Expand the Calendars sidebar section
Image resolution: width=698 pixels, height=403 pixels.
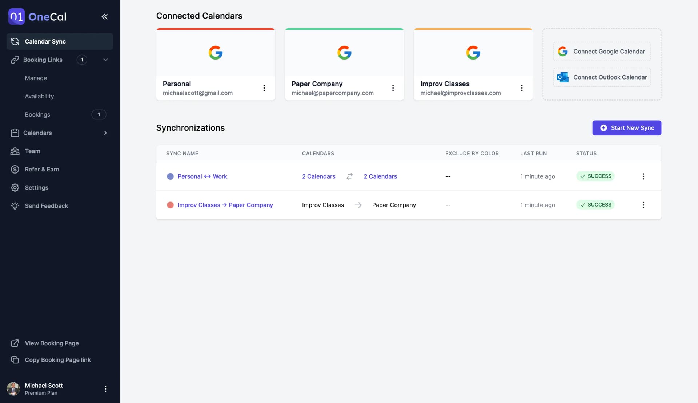coord(105,133)
